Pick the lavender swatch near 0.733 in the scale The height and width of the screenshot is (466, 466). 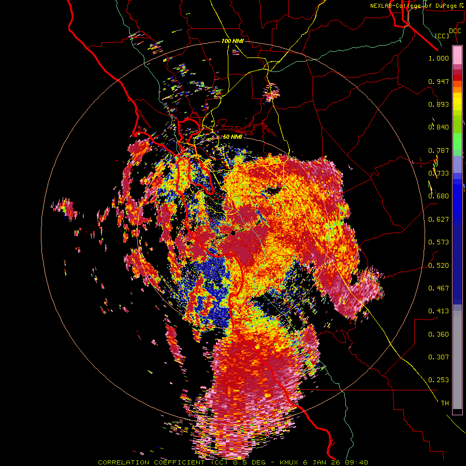[457, 164]
